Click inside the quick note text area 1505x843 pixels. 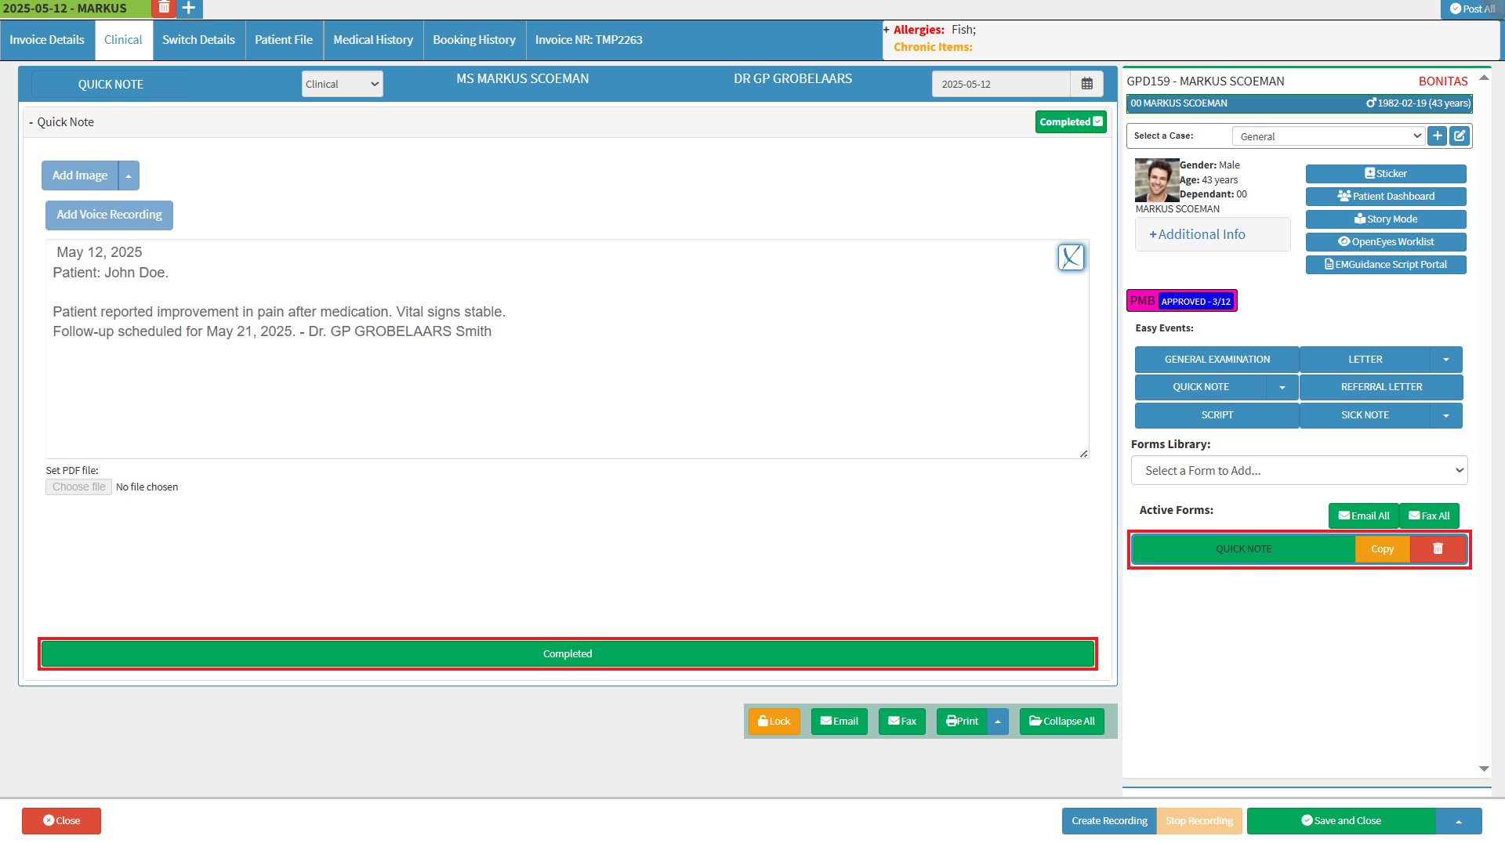(567, 349)
